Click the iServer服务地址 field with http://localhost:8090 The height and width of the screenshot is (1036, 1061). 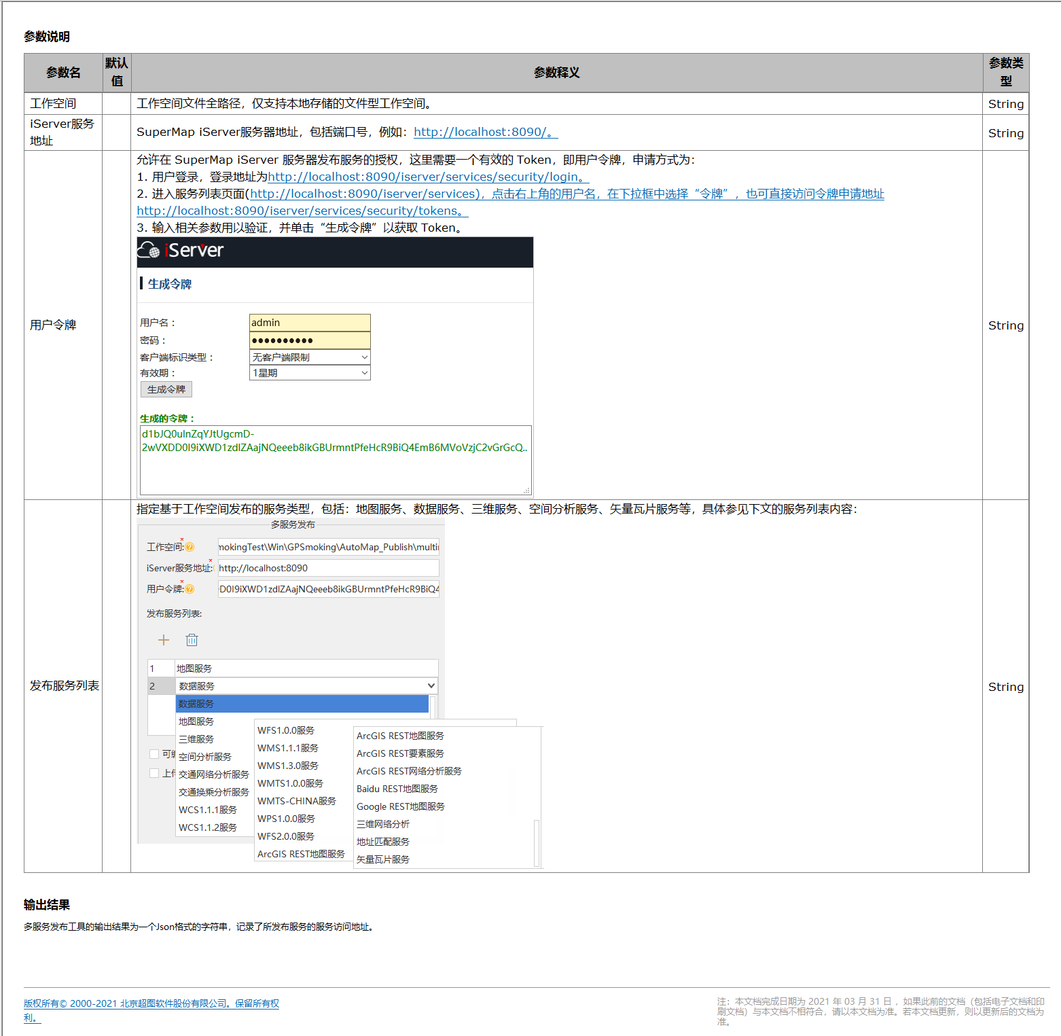(329, 568)
